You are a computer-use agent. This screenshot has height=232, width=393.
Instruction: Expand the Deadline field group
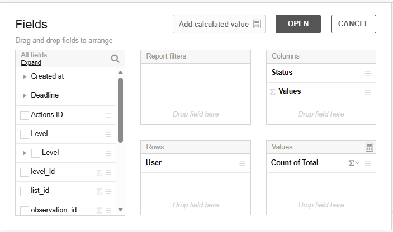coord(25,96)
